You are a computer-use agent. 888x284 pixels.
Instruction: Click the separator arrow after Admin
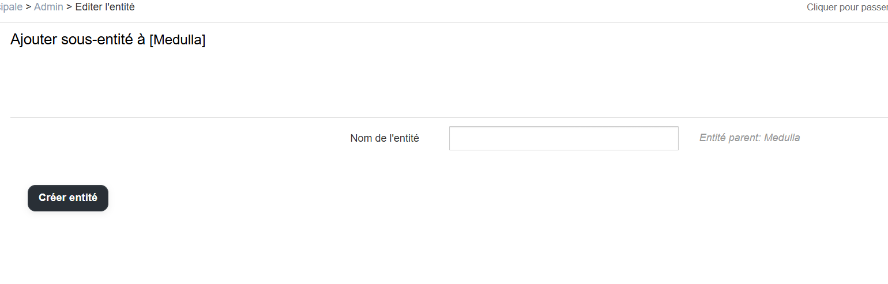coord(69,7)
